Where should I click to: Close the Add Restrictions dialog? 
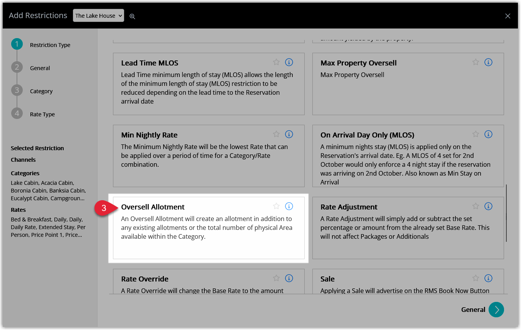pos(508,16)
